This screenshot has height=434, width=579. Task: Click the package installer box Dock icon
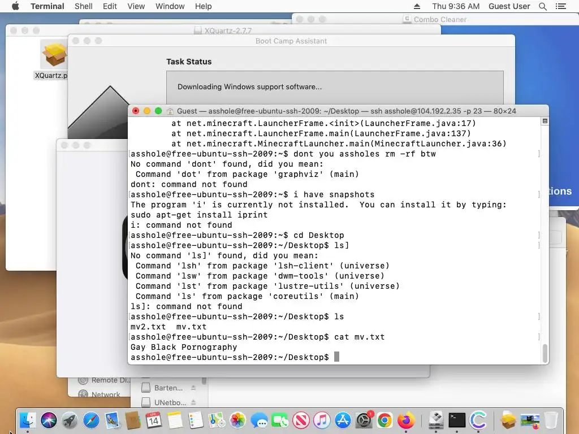(508, 420)
